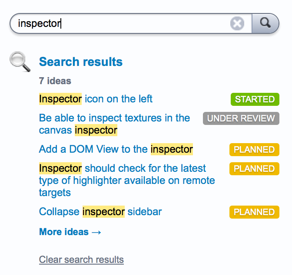Click the PLANNED badge for Collapse inspector sidebar
Screen dimensions: 292x275
pyautogui.click(x=254, y=212)
